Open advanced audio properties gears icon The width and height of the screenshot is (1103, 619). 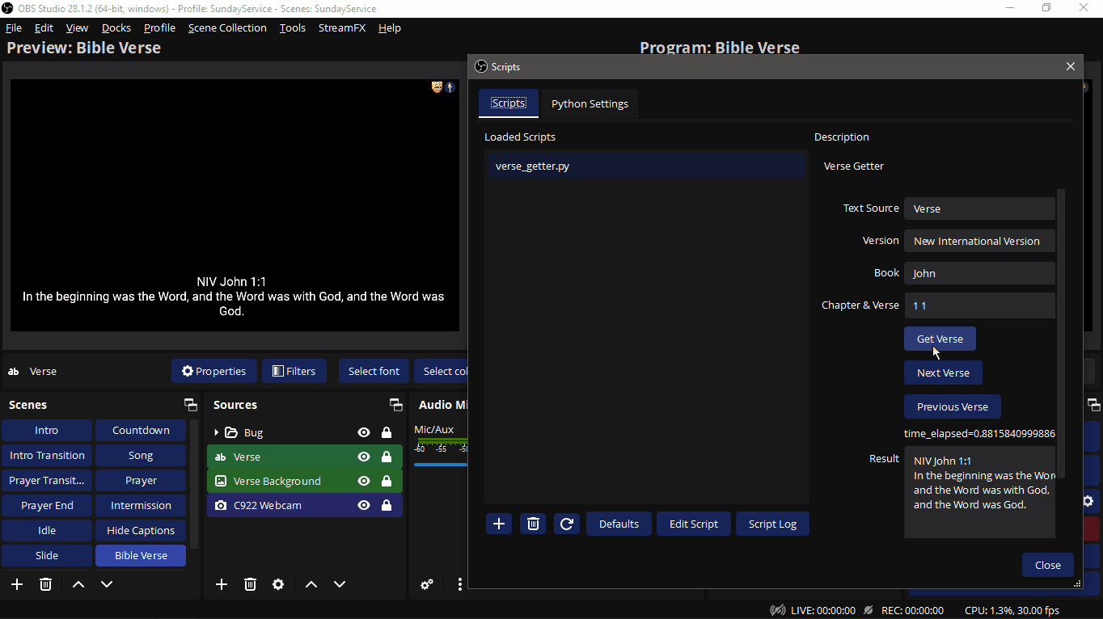pos(427,584)
